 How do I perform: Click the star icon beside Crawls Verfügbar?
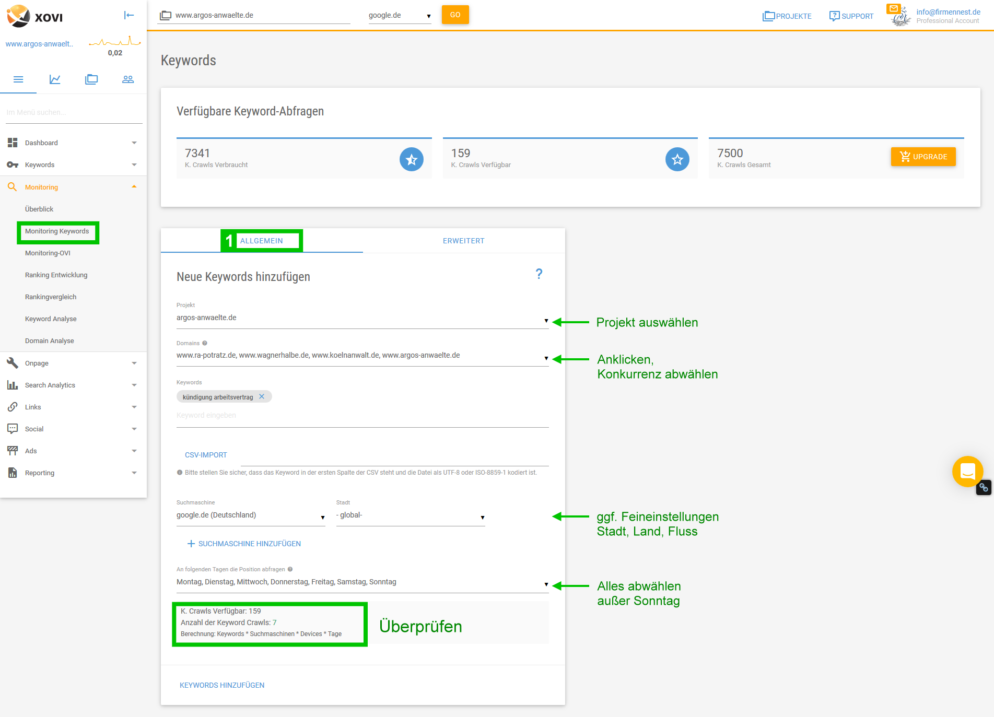(677, 159)
